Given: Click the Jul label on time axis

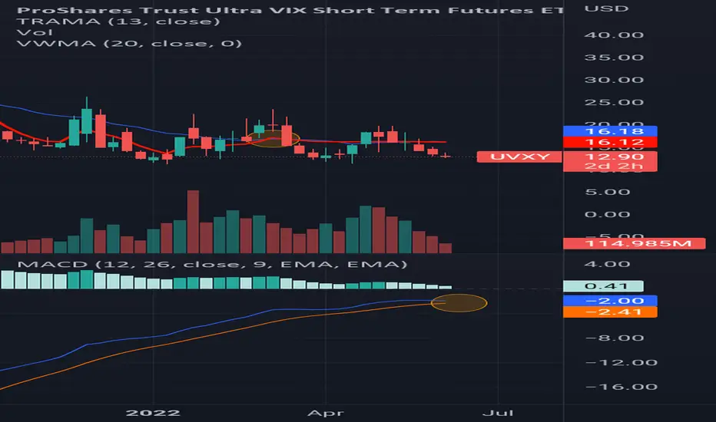Looking at the screenshot, I should pyautogui.click(x=498, y=414).
